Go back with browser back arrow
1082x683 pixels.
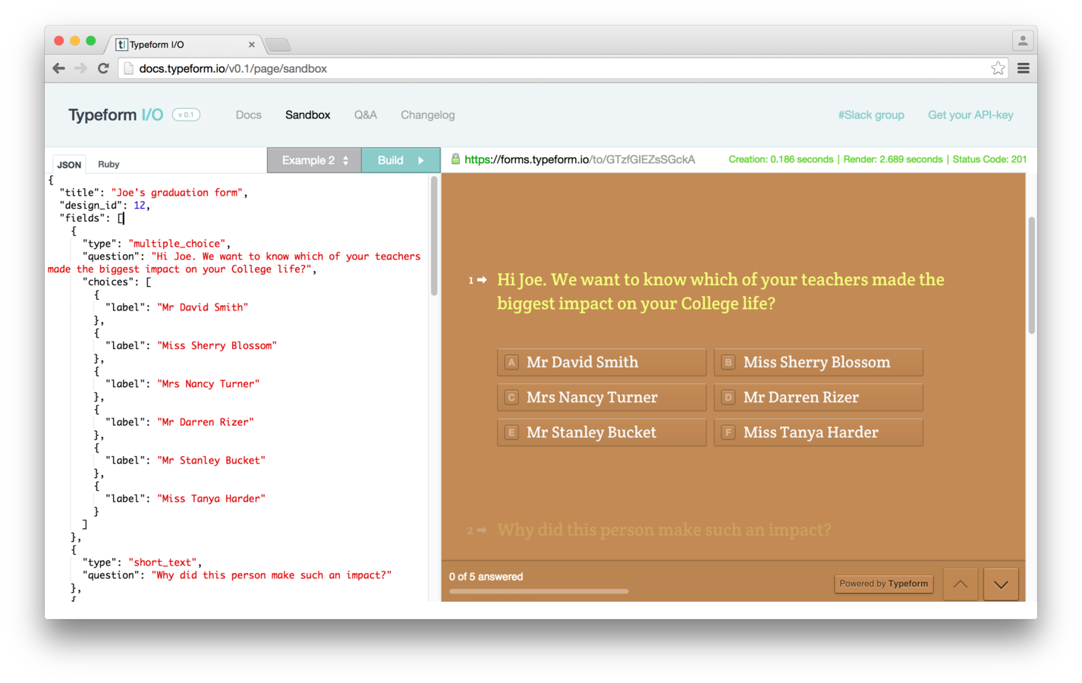(59, 68)
